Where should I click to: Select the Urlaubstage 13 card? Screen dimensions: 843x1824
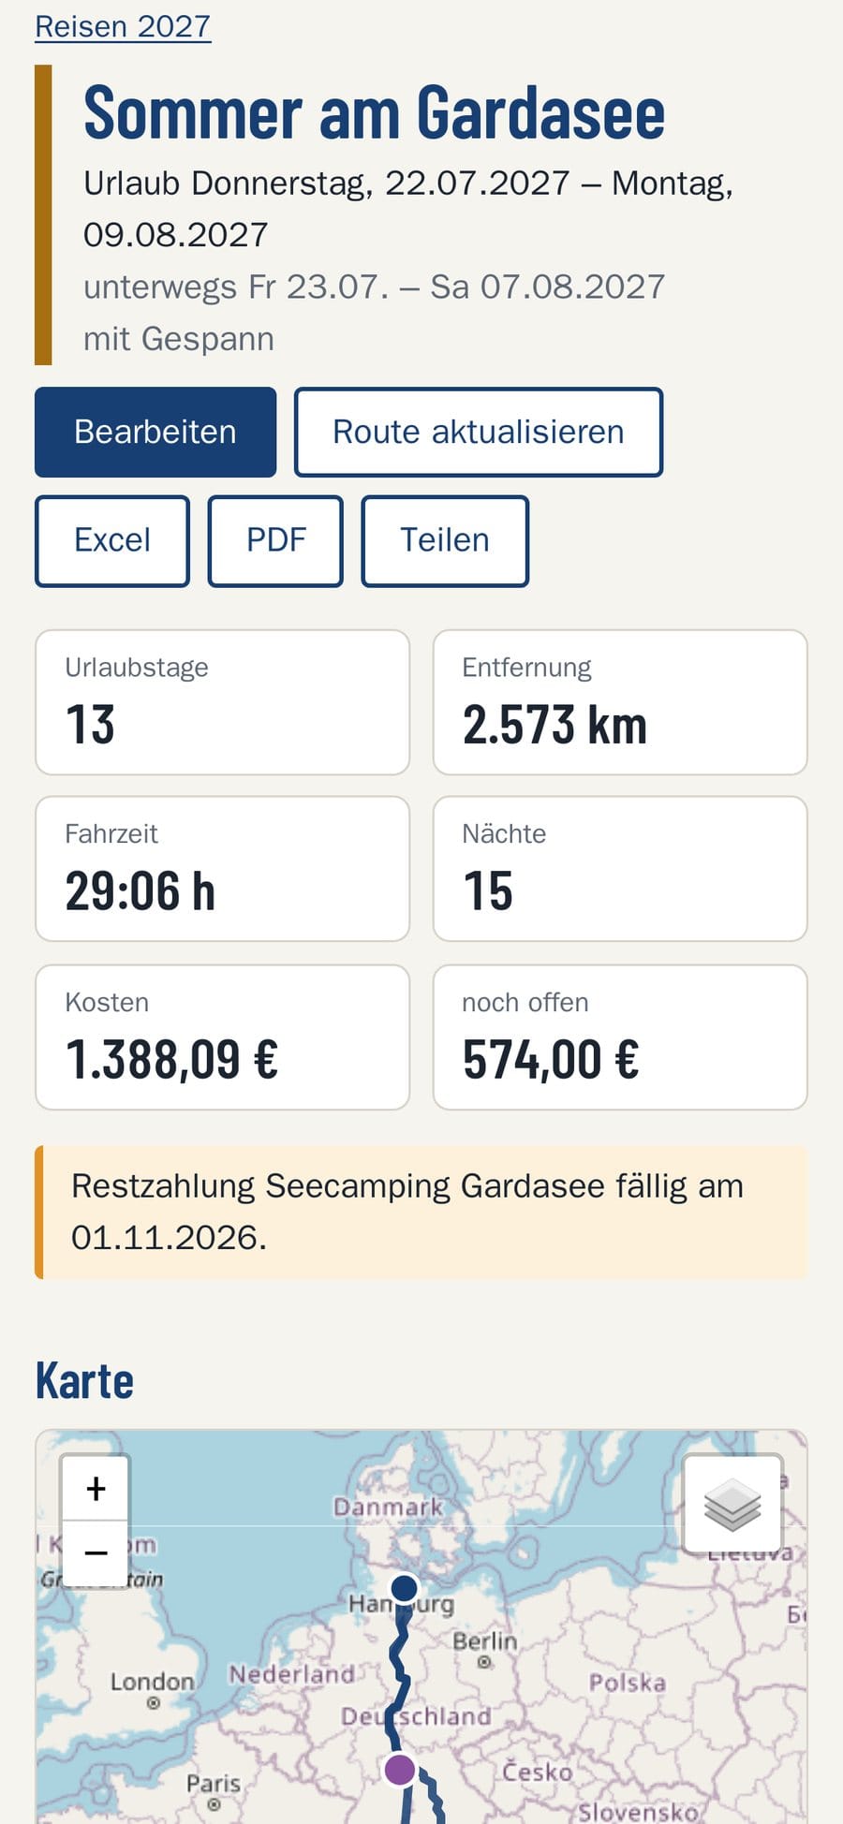tap(223, 702)
